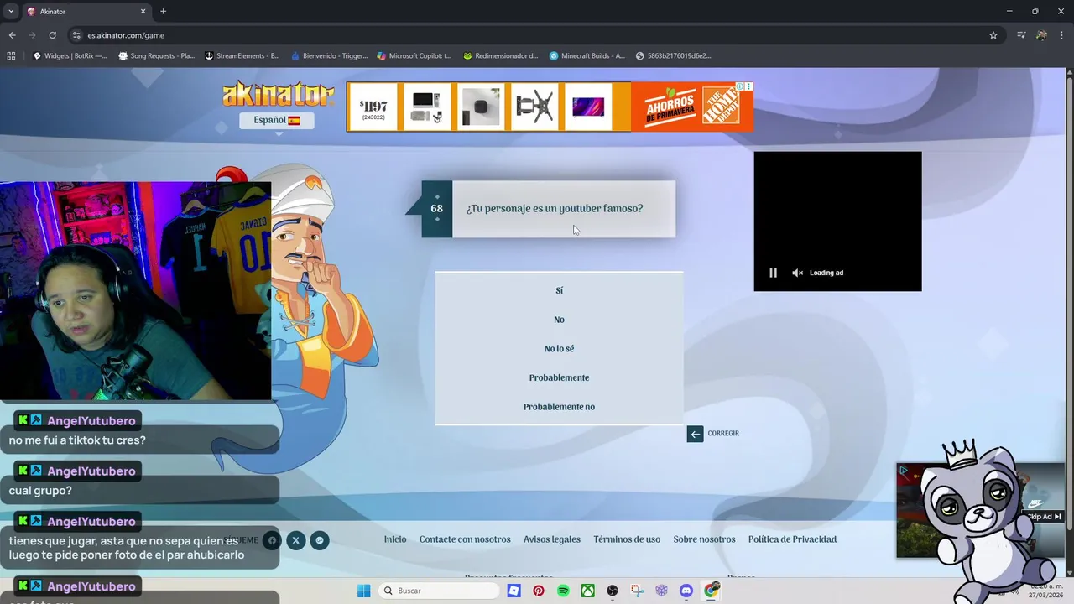Open the Inicio footer link

395,539
